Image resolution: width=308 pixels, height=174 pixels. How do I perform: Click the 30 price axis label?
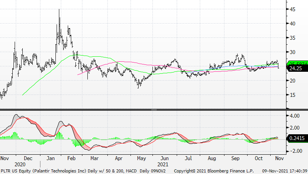click(292, 52)
